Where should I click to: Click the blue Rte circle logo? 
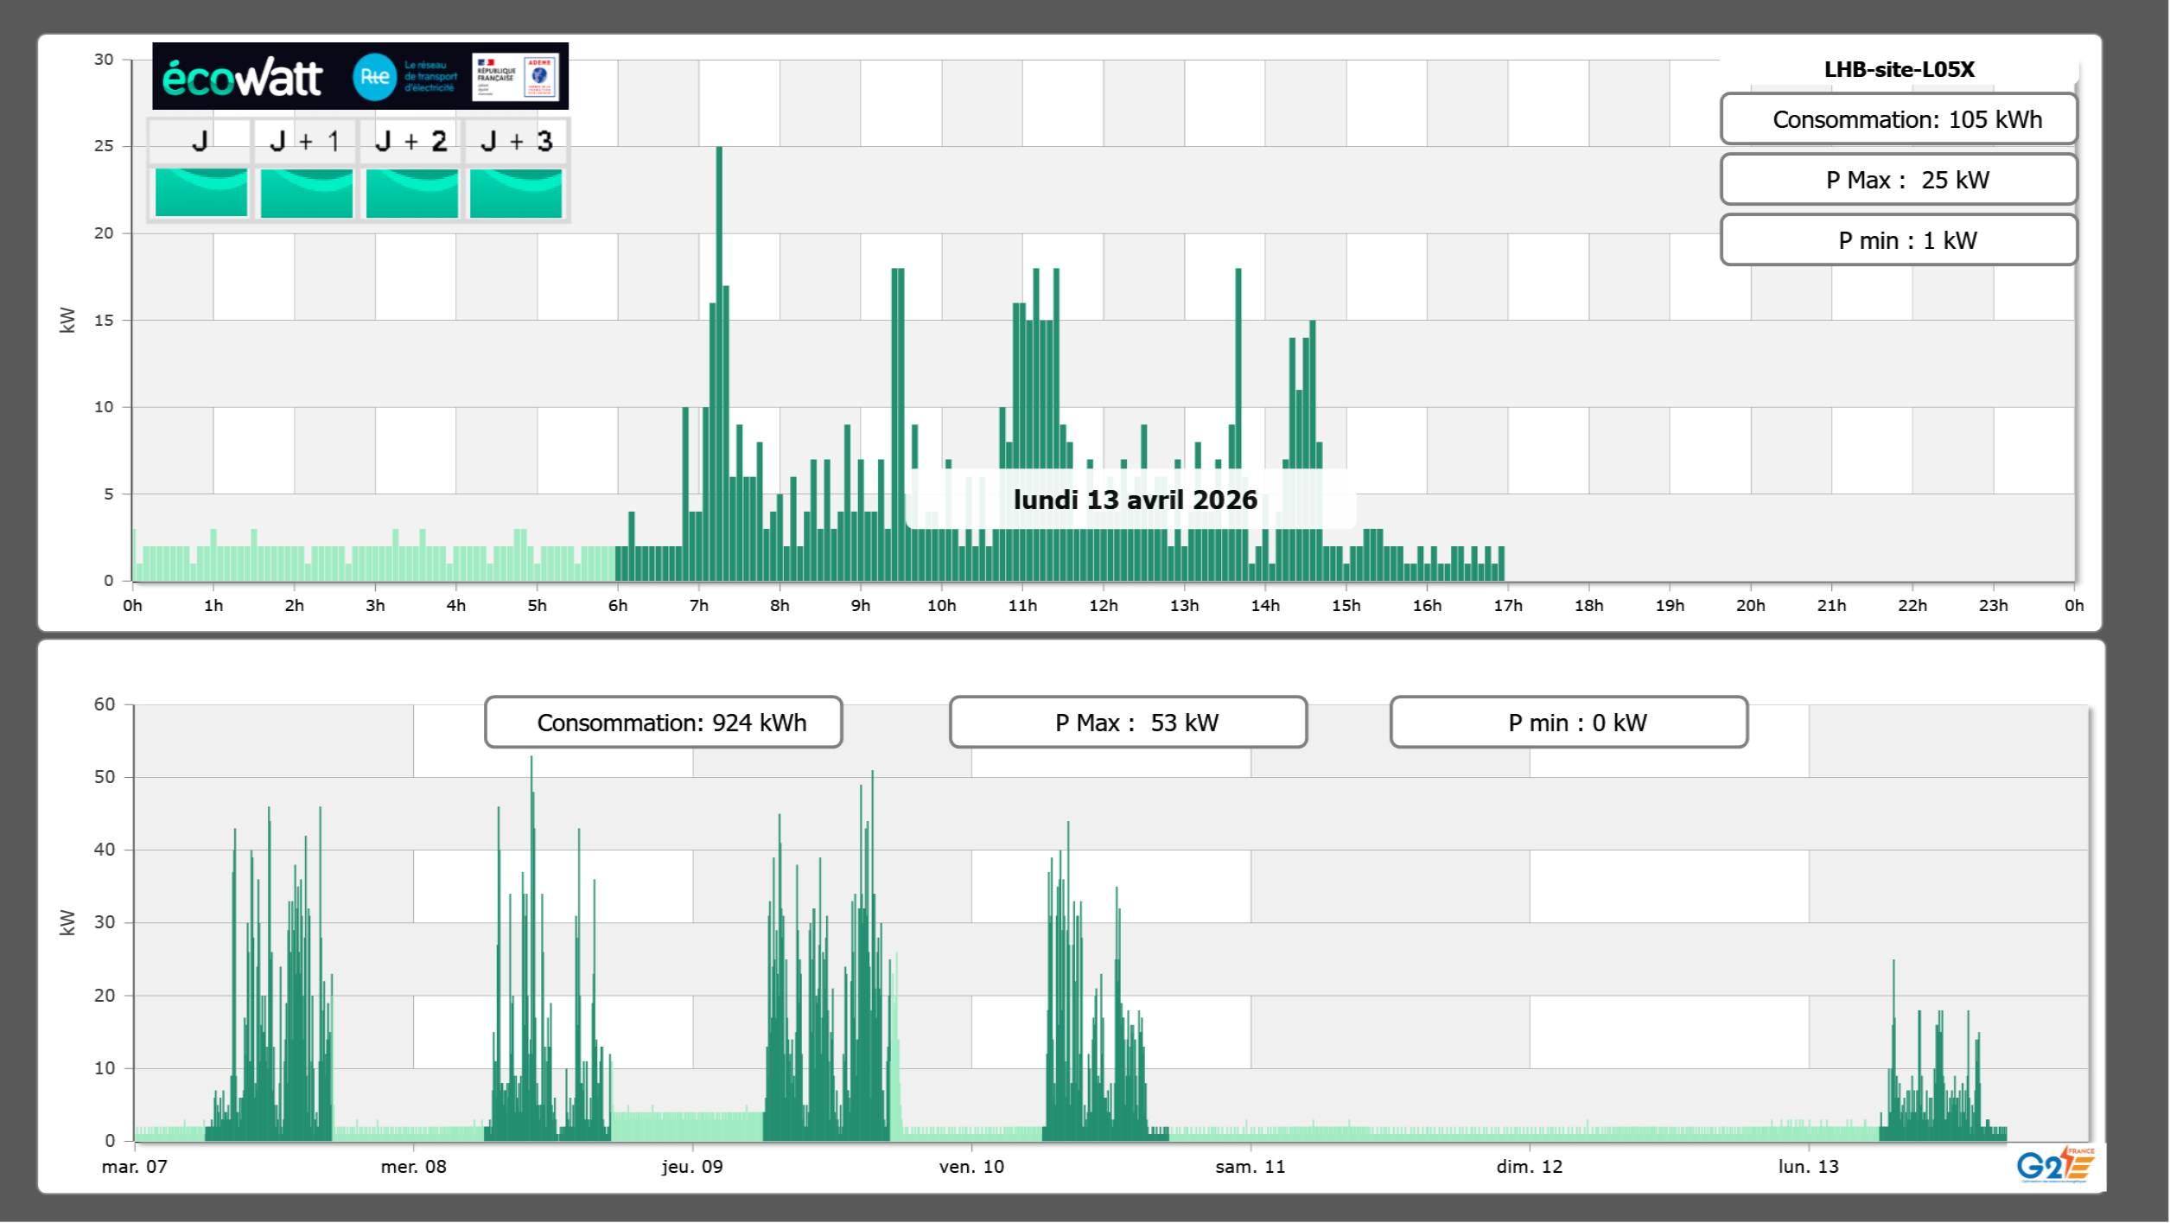(374, 77)
